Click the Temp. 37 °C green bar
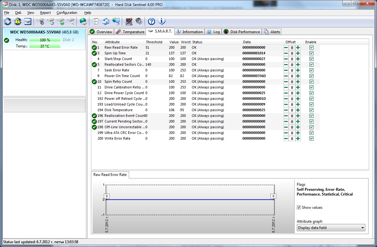 click(x=45, y=46)
